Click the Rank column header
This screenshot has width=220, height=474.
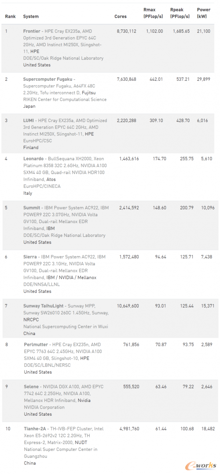9,17
